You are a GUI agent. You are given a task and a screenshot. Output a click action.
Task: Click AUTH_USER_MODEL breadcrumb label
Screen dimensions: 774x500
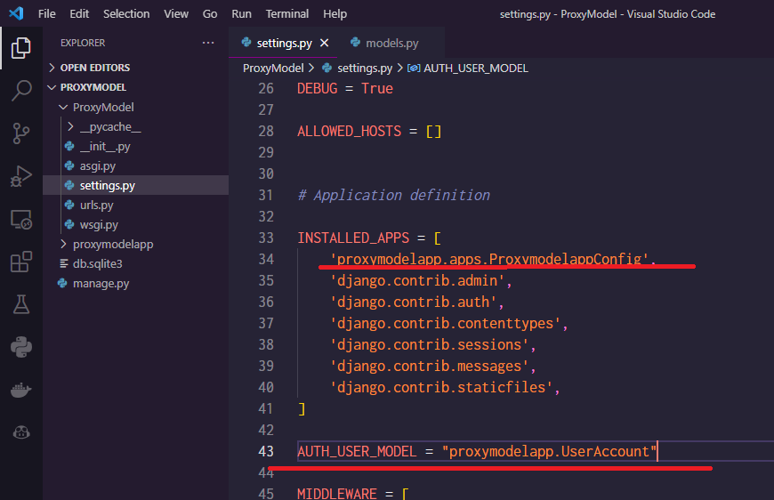pyautogui.click(x=476, y=69)
